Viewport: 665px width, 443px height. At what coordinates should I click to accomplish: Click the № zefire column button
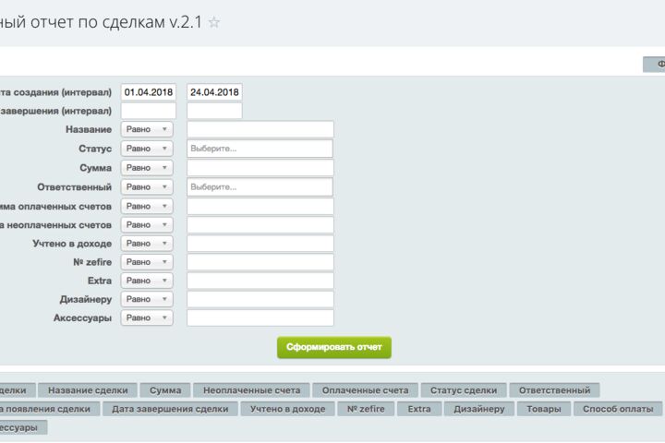pos(366,409)
